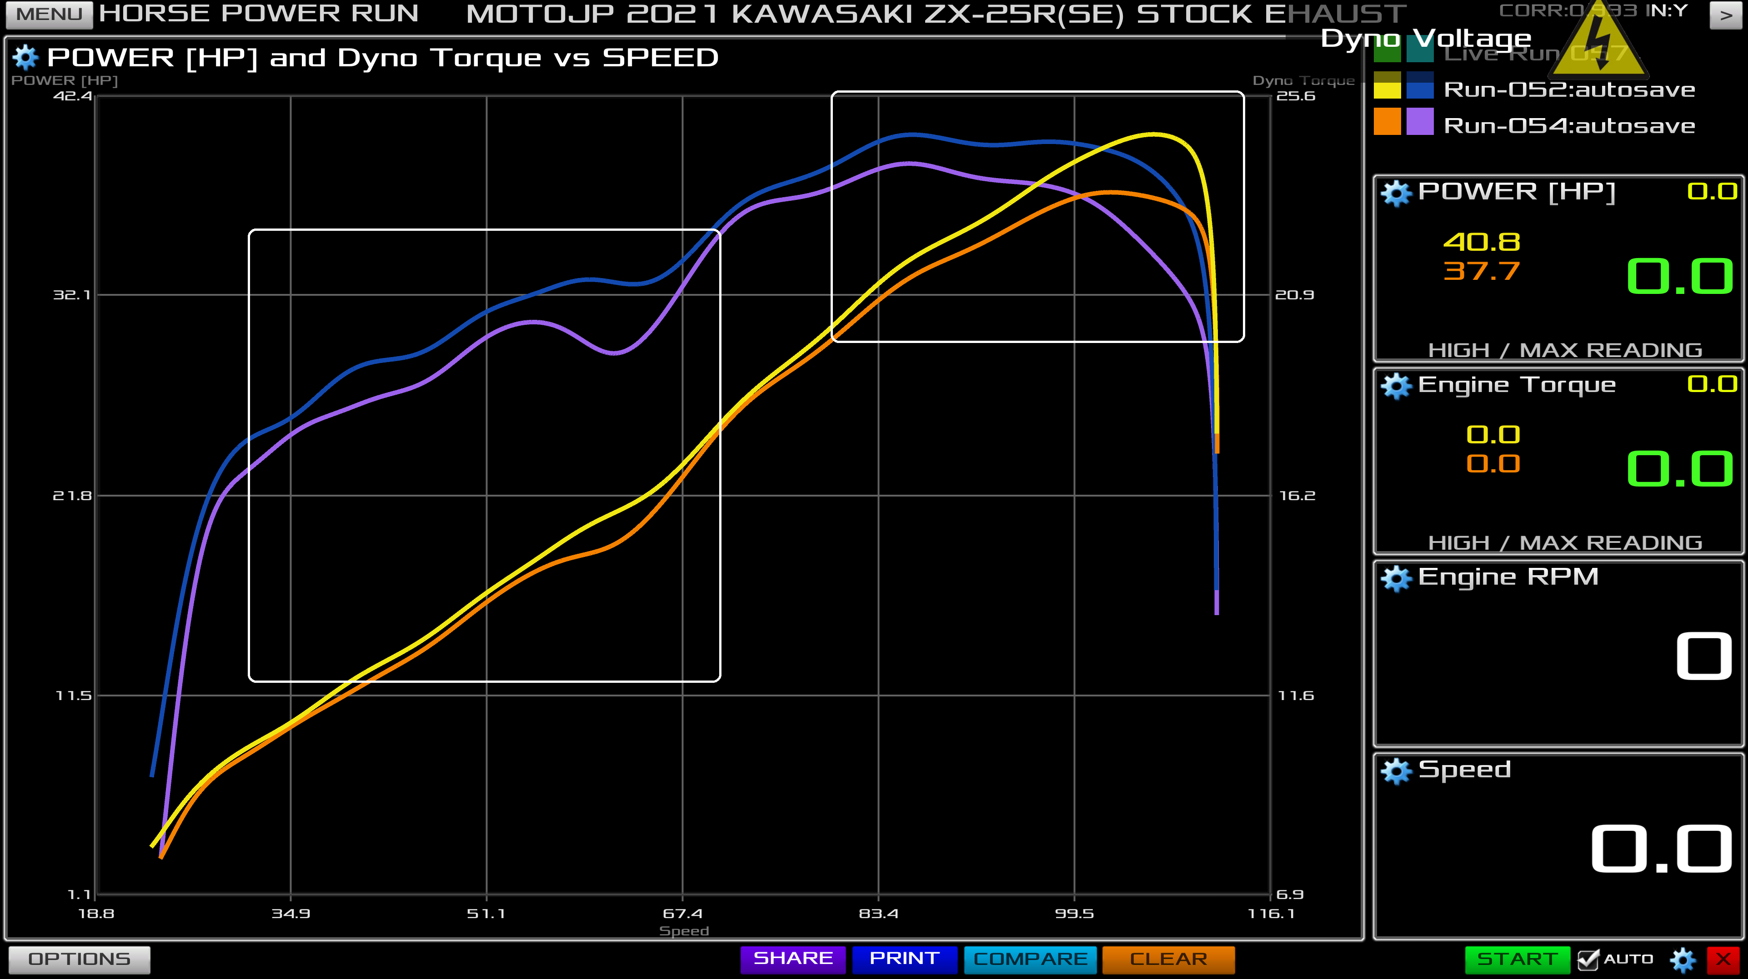The width and height of the screenshot is (1748, 979).
Task: Click the Speed x-axis label
Action: click(684, 931)
